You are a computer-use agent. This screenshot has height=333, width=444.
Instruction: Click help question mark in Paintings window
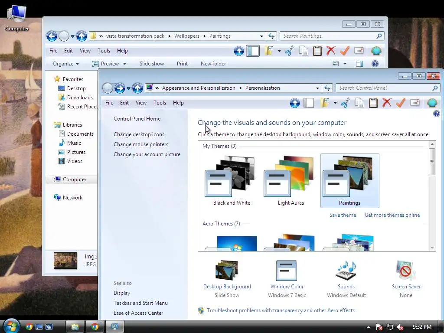tap(375, 64)
